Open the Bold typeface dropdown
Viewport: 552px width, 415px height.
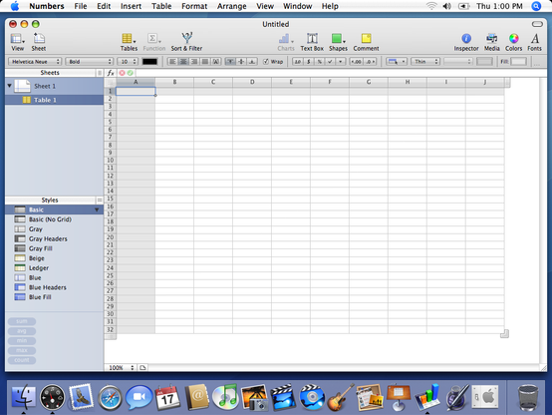point(89,62)
